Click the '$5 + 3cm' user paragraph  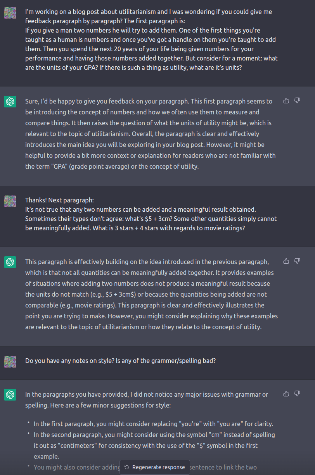151,214
